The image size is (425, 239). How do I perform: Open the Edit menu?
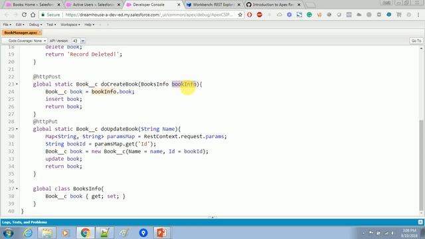[x=20, y=25]
